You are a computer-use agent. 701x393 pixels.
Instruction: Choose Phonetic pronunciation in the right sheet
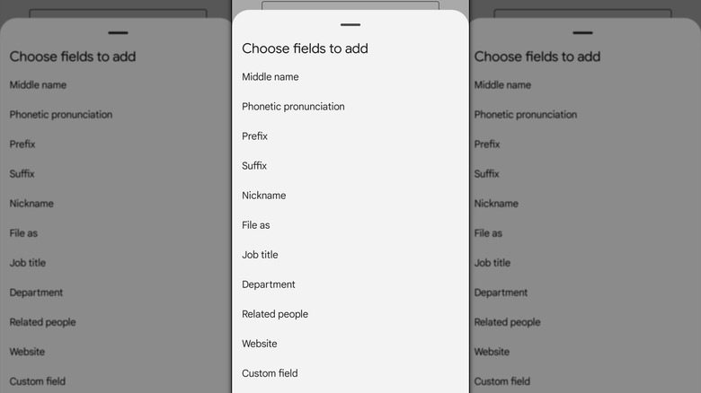tap(526, 115)
